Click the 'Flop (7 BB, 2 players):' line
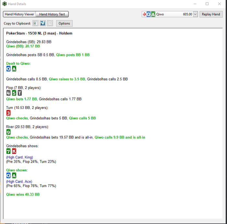The height and width of the screenshot is (224, 227). [x=24, y=88]
